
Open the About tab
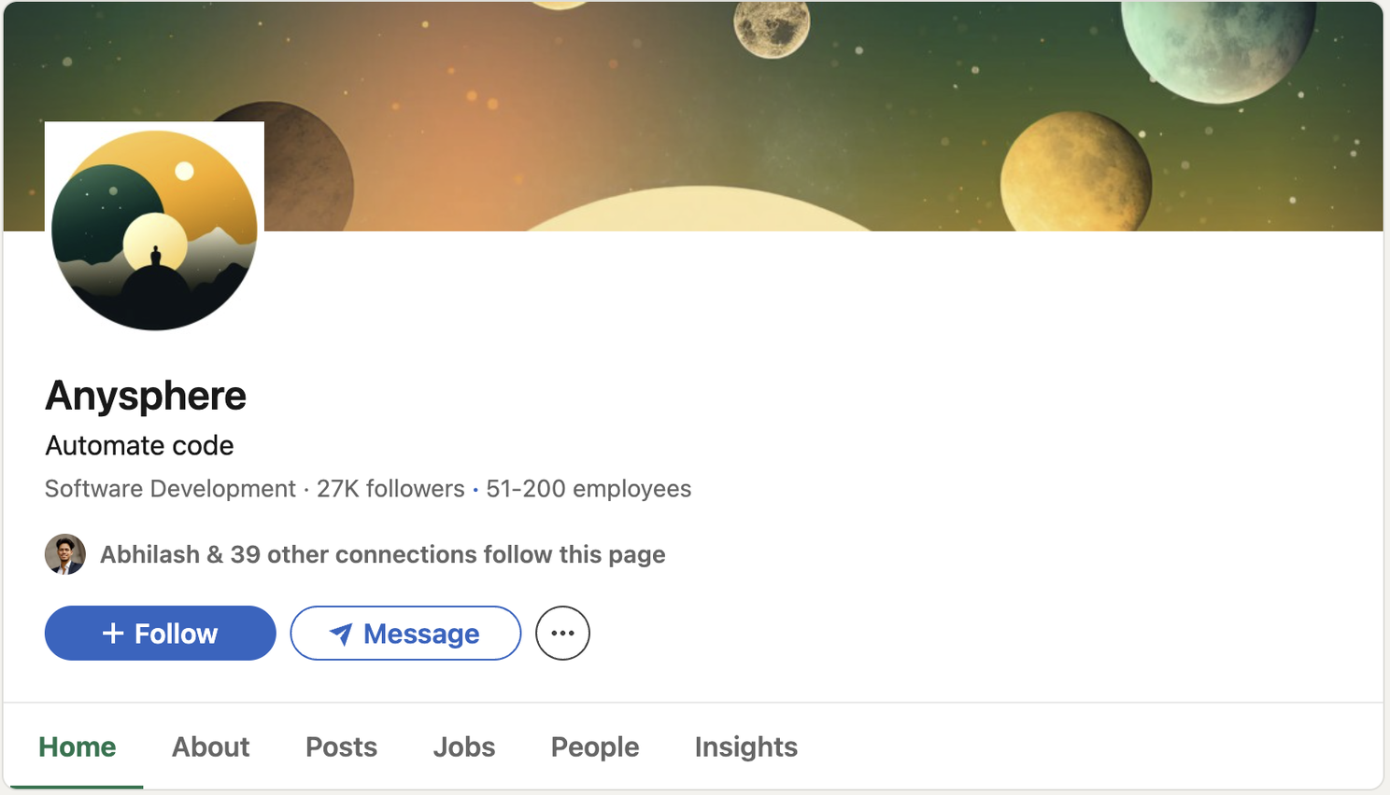tap(211, 746)
